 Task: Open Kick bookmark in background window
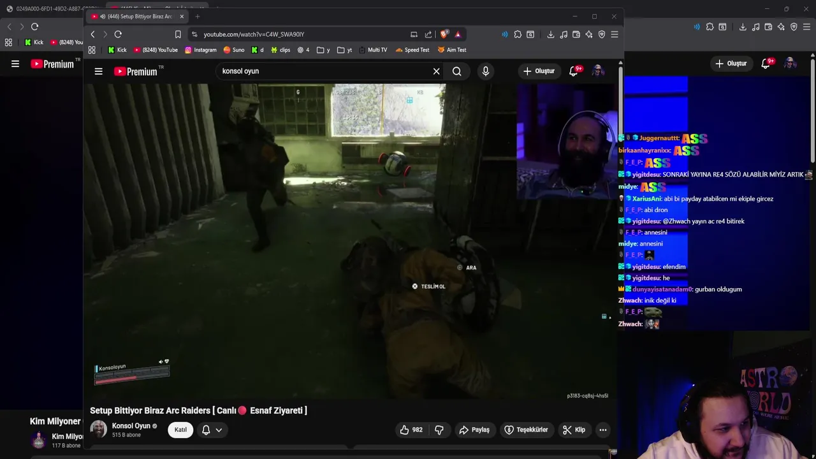click(x=34, y=42)
